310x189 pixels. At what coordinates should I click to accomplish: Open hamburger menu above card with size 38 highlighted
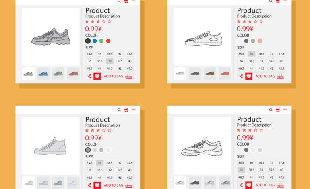tap(285, 110)
